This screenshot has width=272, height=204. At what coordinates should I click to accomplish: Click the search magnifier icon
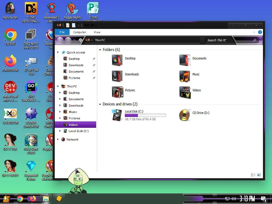pos(254,40)
